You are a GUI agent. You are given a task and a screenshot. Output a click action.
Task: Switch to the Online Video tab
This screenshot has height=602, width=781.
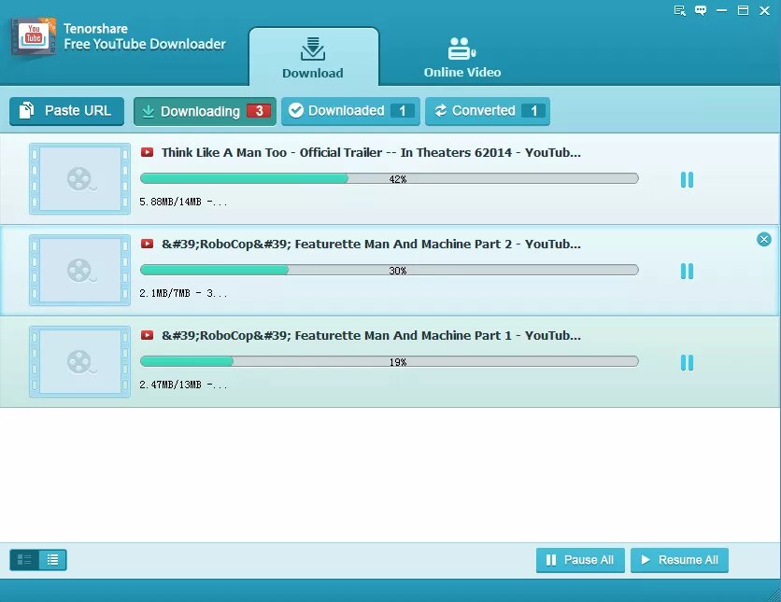click(x=462, y=58)
